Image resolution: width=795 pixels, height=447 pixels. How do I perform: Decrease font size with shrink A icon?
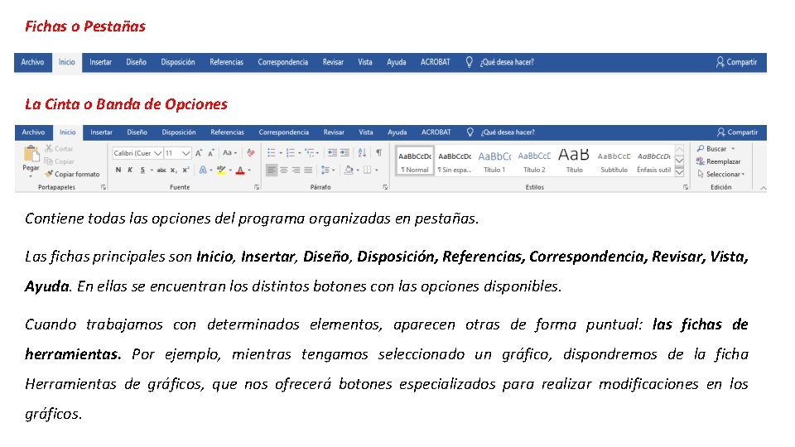[x=211, y=152]
